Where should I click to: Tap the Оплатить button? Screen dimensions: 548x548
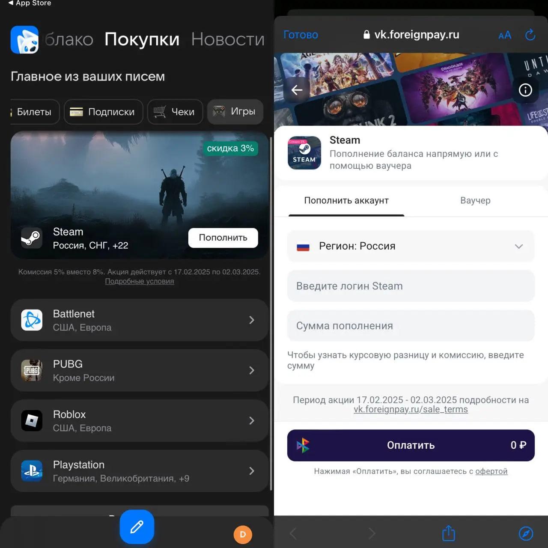[411, 445]
